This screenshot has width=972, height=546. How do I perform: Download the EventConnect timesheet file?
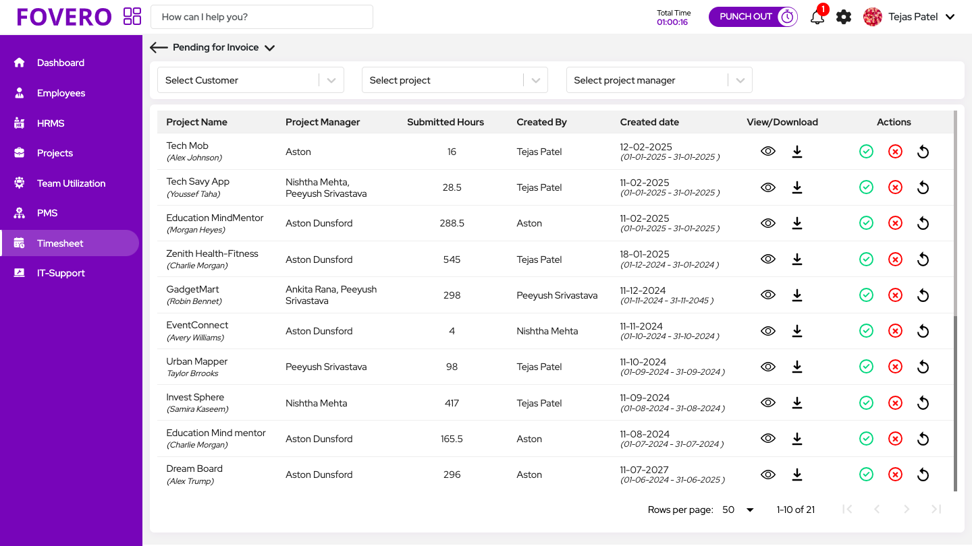797,331
